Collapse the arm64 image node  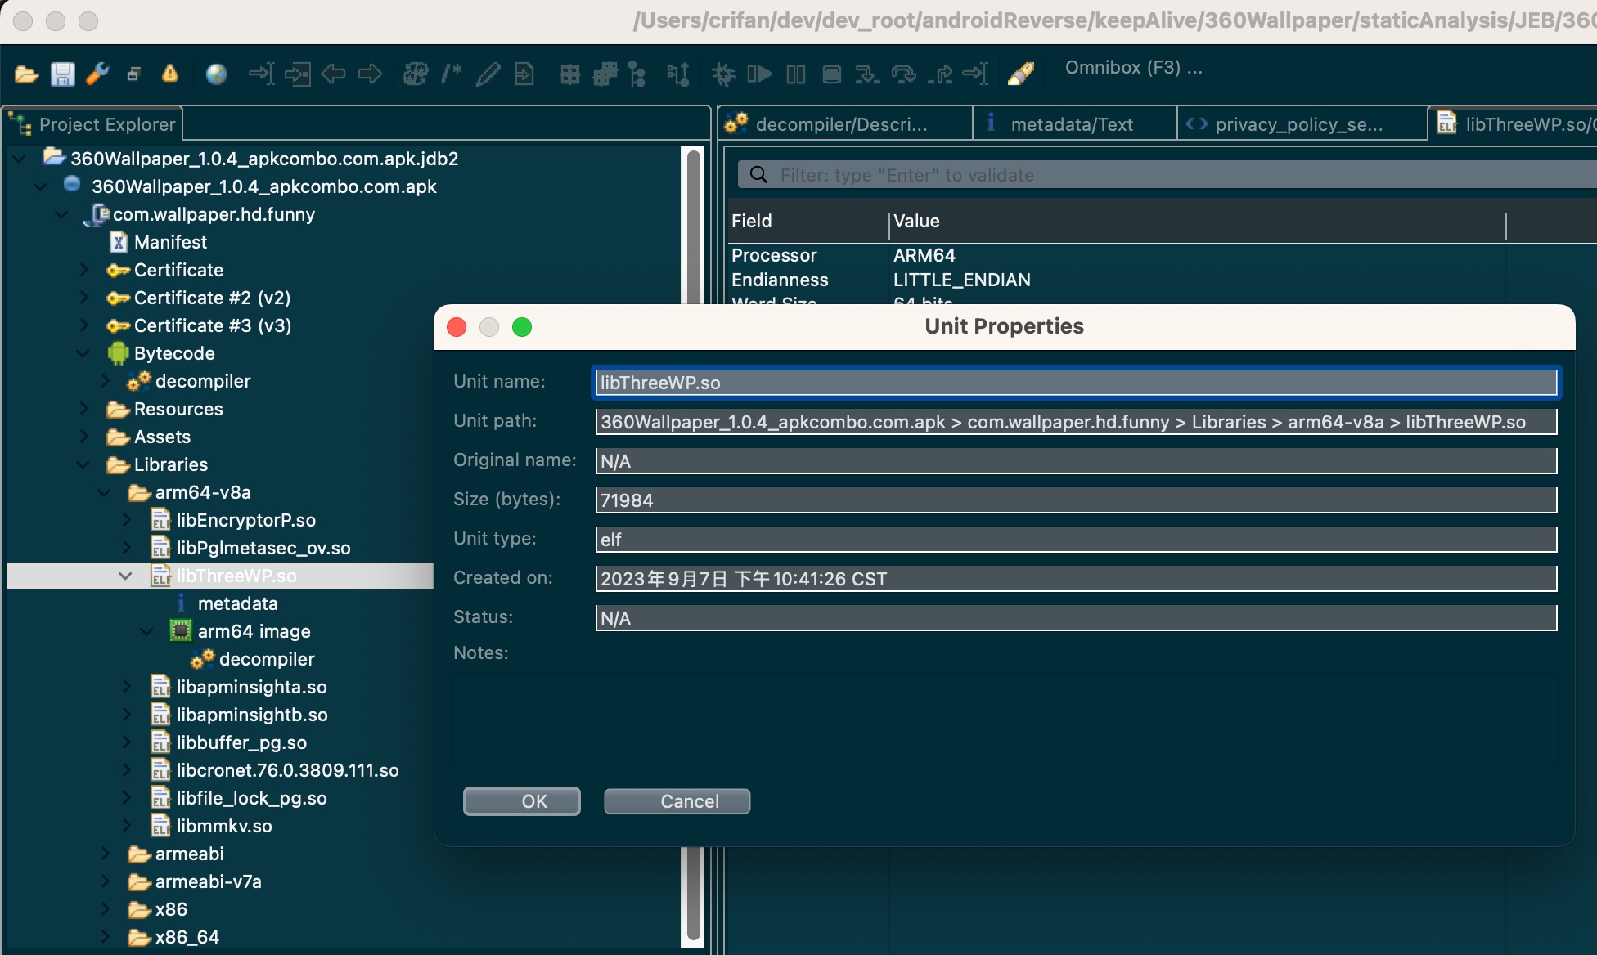pos(147,631)
